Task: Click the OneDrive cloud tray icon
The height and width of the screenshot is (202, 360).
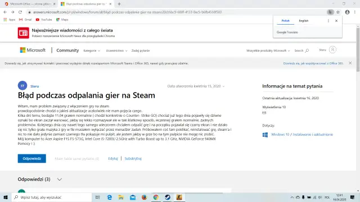Action: tap(298, 197)
